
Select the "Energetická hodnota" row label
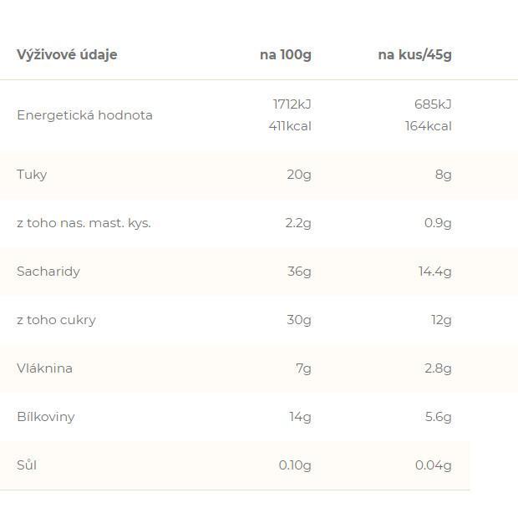(x=84, y=115)
